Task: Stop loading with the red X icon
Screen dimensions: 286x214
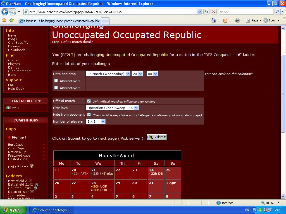Action: [214, 12]
